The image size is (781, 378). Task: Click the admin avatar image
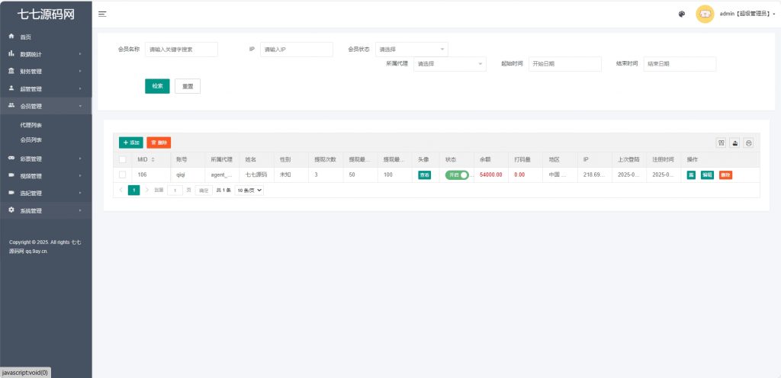pos(705,14)
